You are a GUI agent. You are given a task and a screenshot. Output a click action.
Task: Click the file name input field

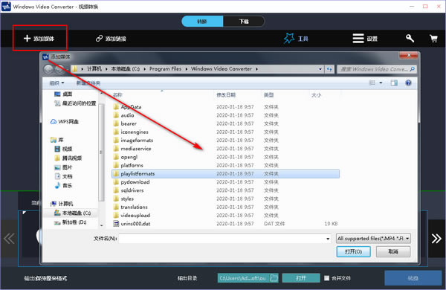(222, 239)
